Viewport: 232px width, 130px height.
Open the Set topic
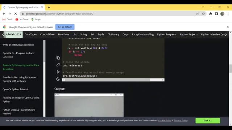(92, 35)
